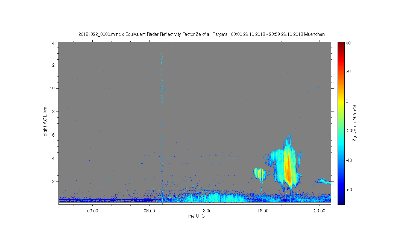Click the yellow zone of the colorbar
410x246 pixels.
(x=341, y=102)
